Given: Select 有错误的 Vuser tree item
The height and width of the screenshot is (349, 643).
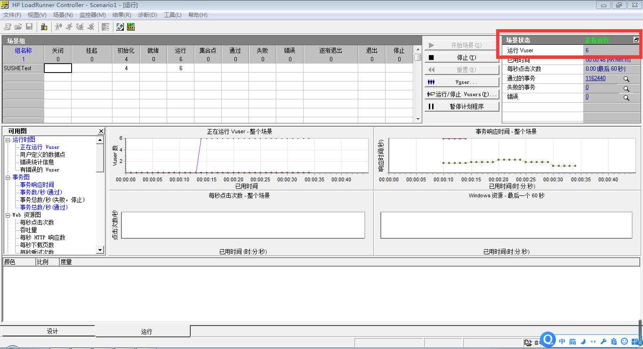Looking at the screenshot, I should click(40, 170).
